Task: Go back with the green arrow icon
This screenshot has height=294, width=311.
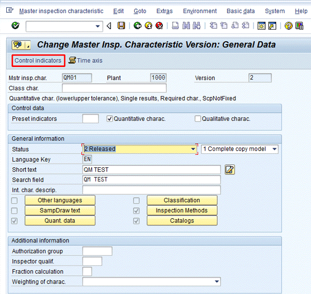Action: coord(137,25)
